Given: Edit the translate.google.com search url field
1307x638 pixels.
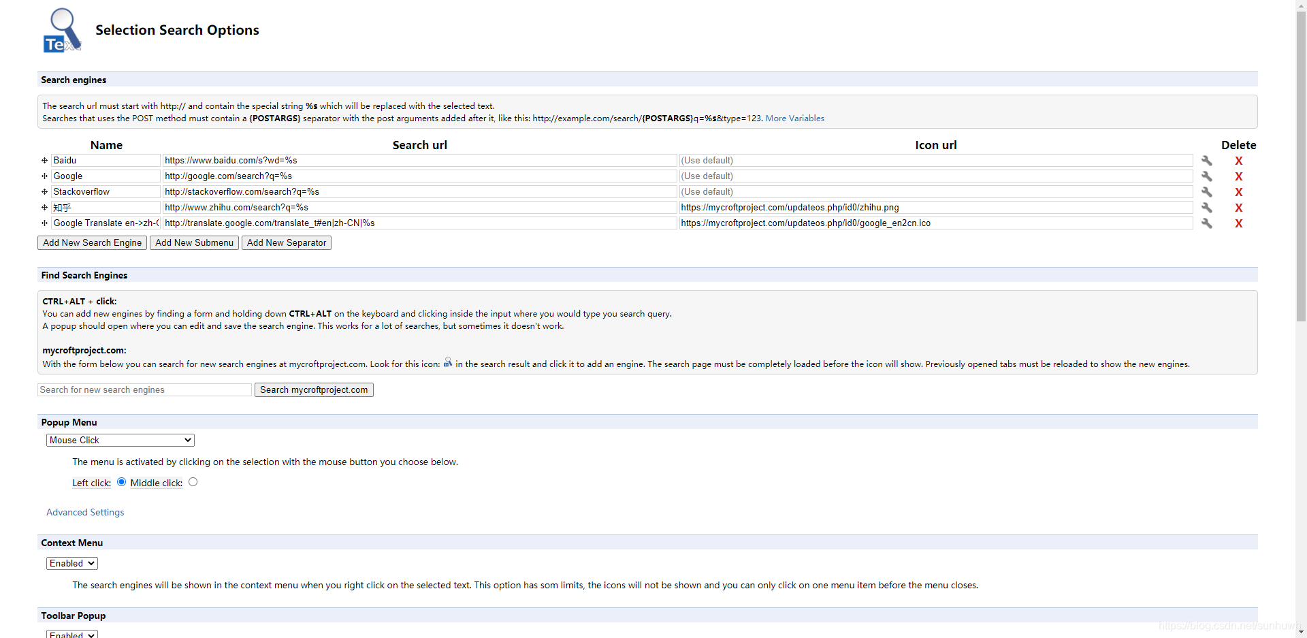Looking at the screenshot, I should (x=419, y=223).
